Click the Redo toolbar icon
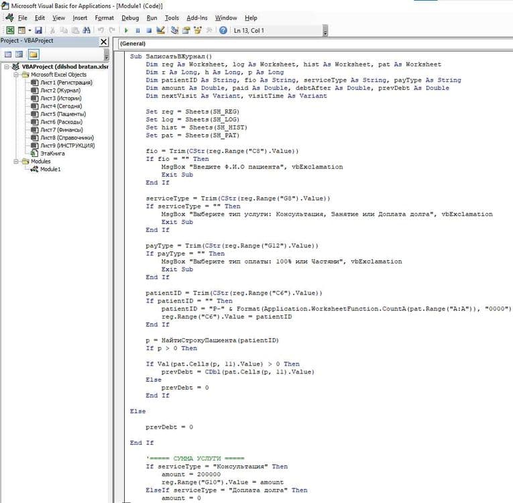 click(x=112, y=30)
